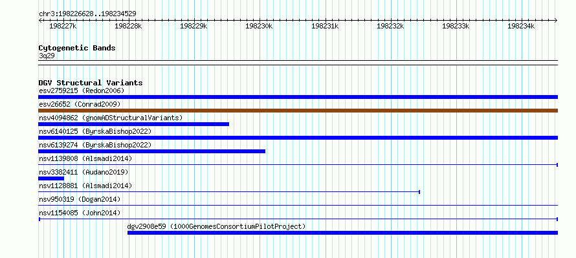The width and height of the screenshot is (576, 258).
Task: Open nsv1139808 (Alsmadi2014) label
Action: click(x=85, y=158)
